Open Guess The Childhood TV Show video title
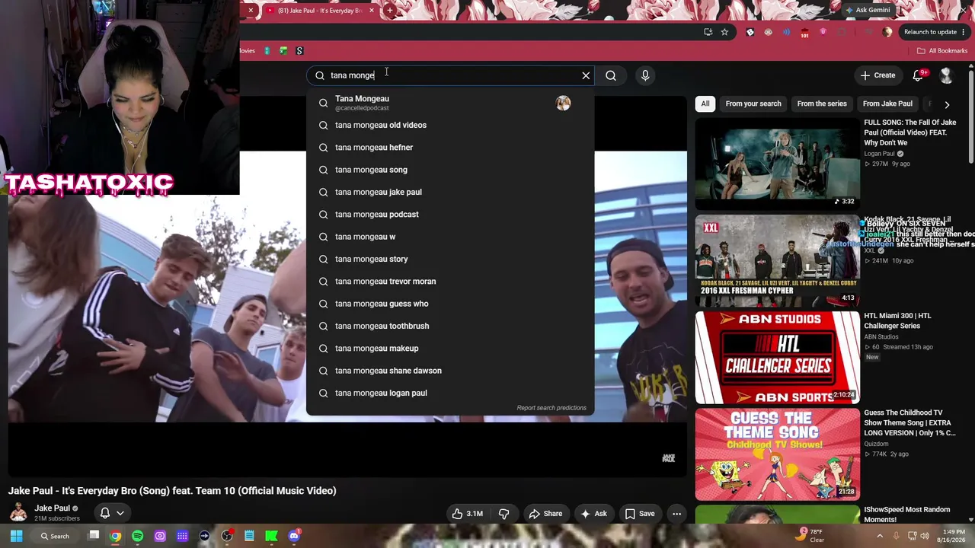The width and height of the screenshot is (975, 548). coord(909,422)
